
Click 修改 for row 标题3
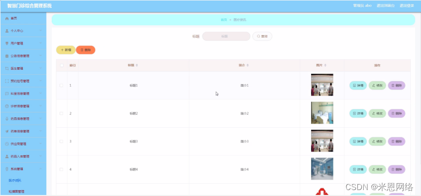click(x=377, y=142)
